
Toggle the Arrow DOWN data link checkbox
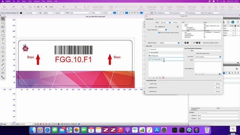[x=150, y=52]
